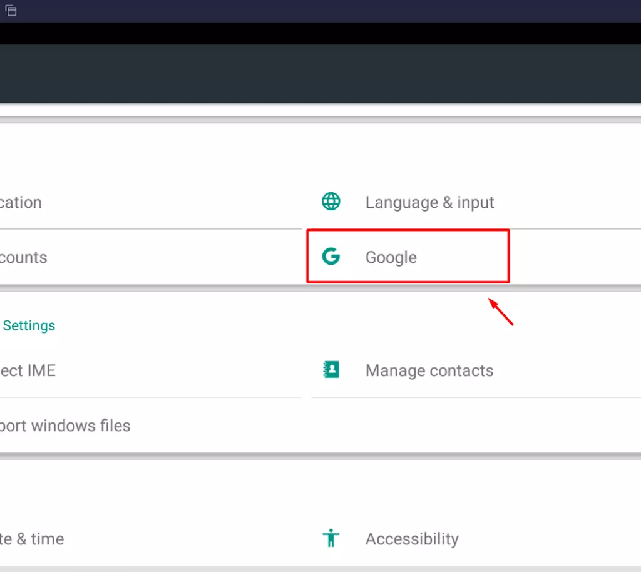Open Language & input settings

point(476,202)
